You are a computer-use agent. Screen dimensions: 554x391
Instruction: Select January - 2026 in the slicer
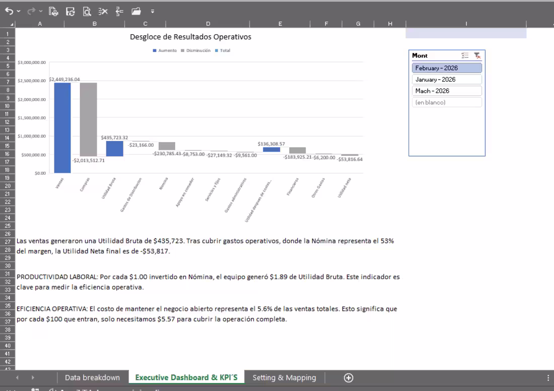pos(447,79)
